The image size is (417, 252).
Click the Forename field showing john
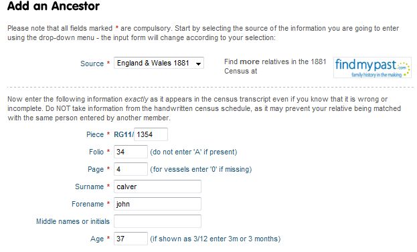point(157,204)
